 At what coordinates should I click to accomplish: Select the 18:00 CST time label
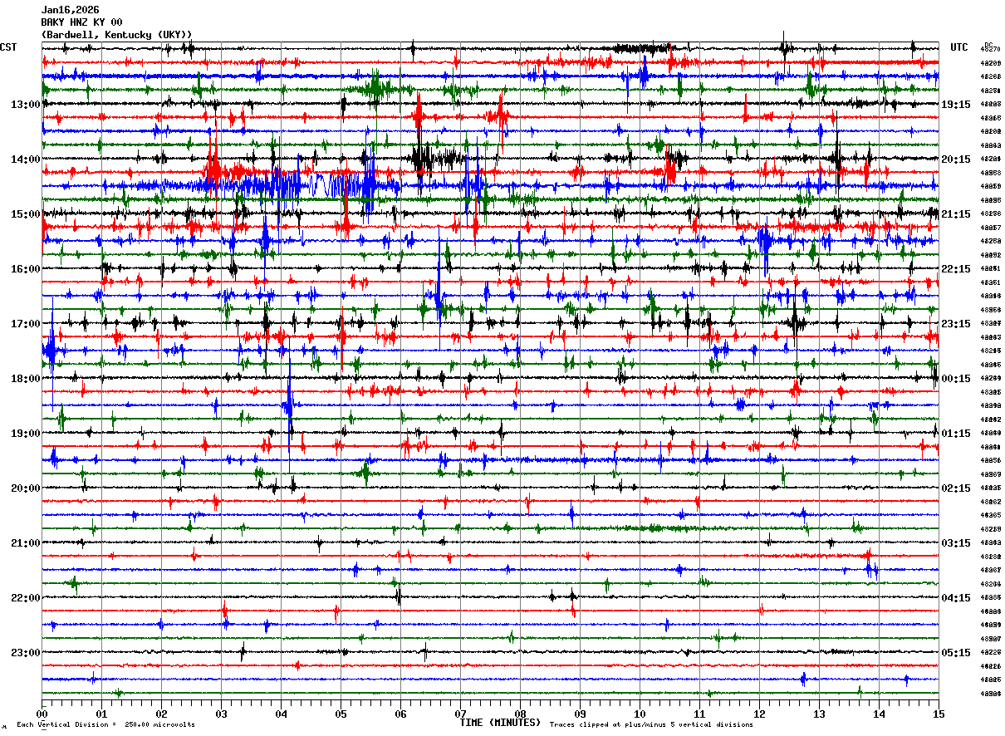26,379
